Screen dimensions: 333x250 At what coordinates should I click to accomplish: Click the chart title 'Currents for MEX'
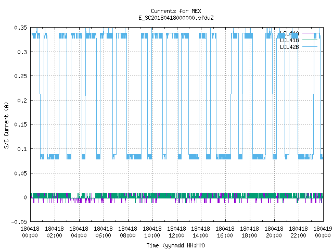coord(176,11)
